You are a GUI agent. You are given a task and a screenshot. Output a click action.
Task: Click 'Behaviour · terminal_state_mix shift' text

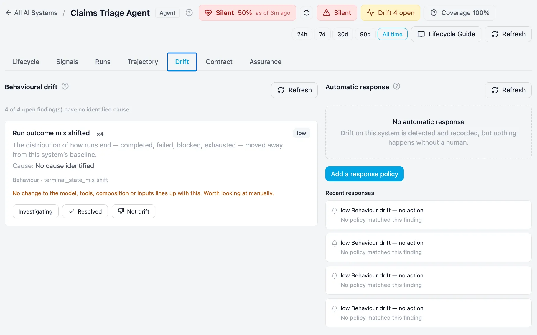pyautogui.click(x=60, y=180)
